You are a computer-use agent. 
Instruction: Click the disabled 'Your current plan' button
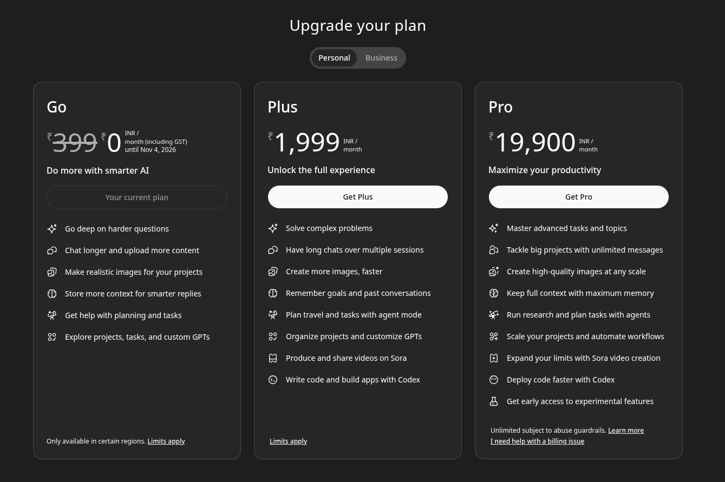click(x=136, y=197)
